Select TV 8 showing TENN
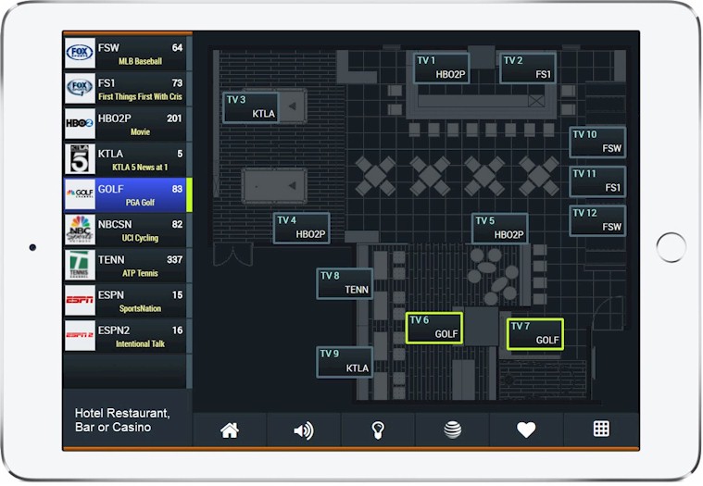This screenshot has height=486, width=703. pyautogui.click(x=345, y=283)
